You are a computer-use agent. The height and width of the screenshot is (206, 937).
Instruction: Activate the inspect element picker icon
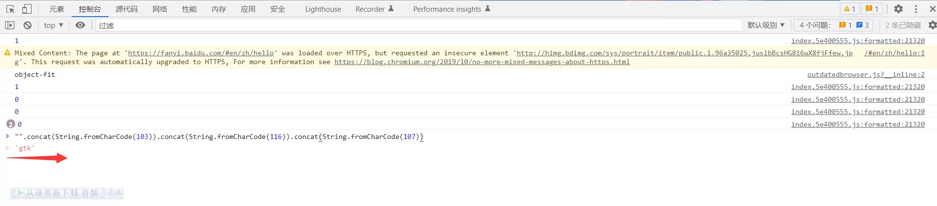coord(10,9)
